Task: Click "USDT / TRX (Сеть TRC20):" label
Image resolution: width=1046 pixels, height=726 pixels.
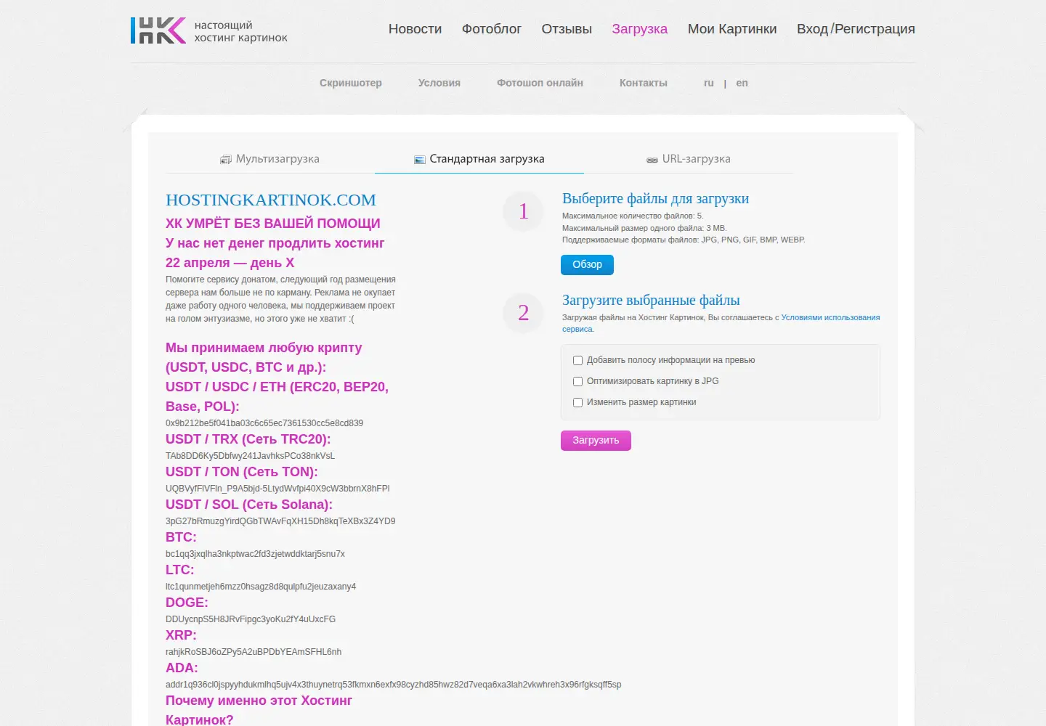Action: [248, 439]
